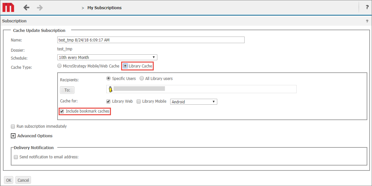Screen dimensions: 372x186
Task: Click the Subscription panel help icon
Action: pos(367,21)
